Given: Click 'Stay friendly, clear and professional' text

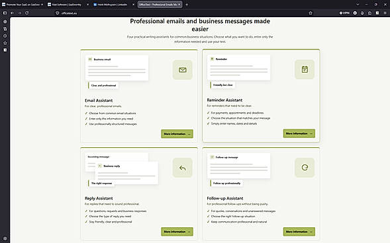Looking at the screenshot, I should click(x=111, y=222).
